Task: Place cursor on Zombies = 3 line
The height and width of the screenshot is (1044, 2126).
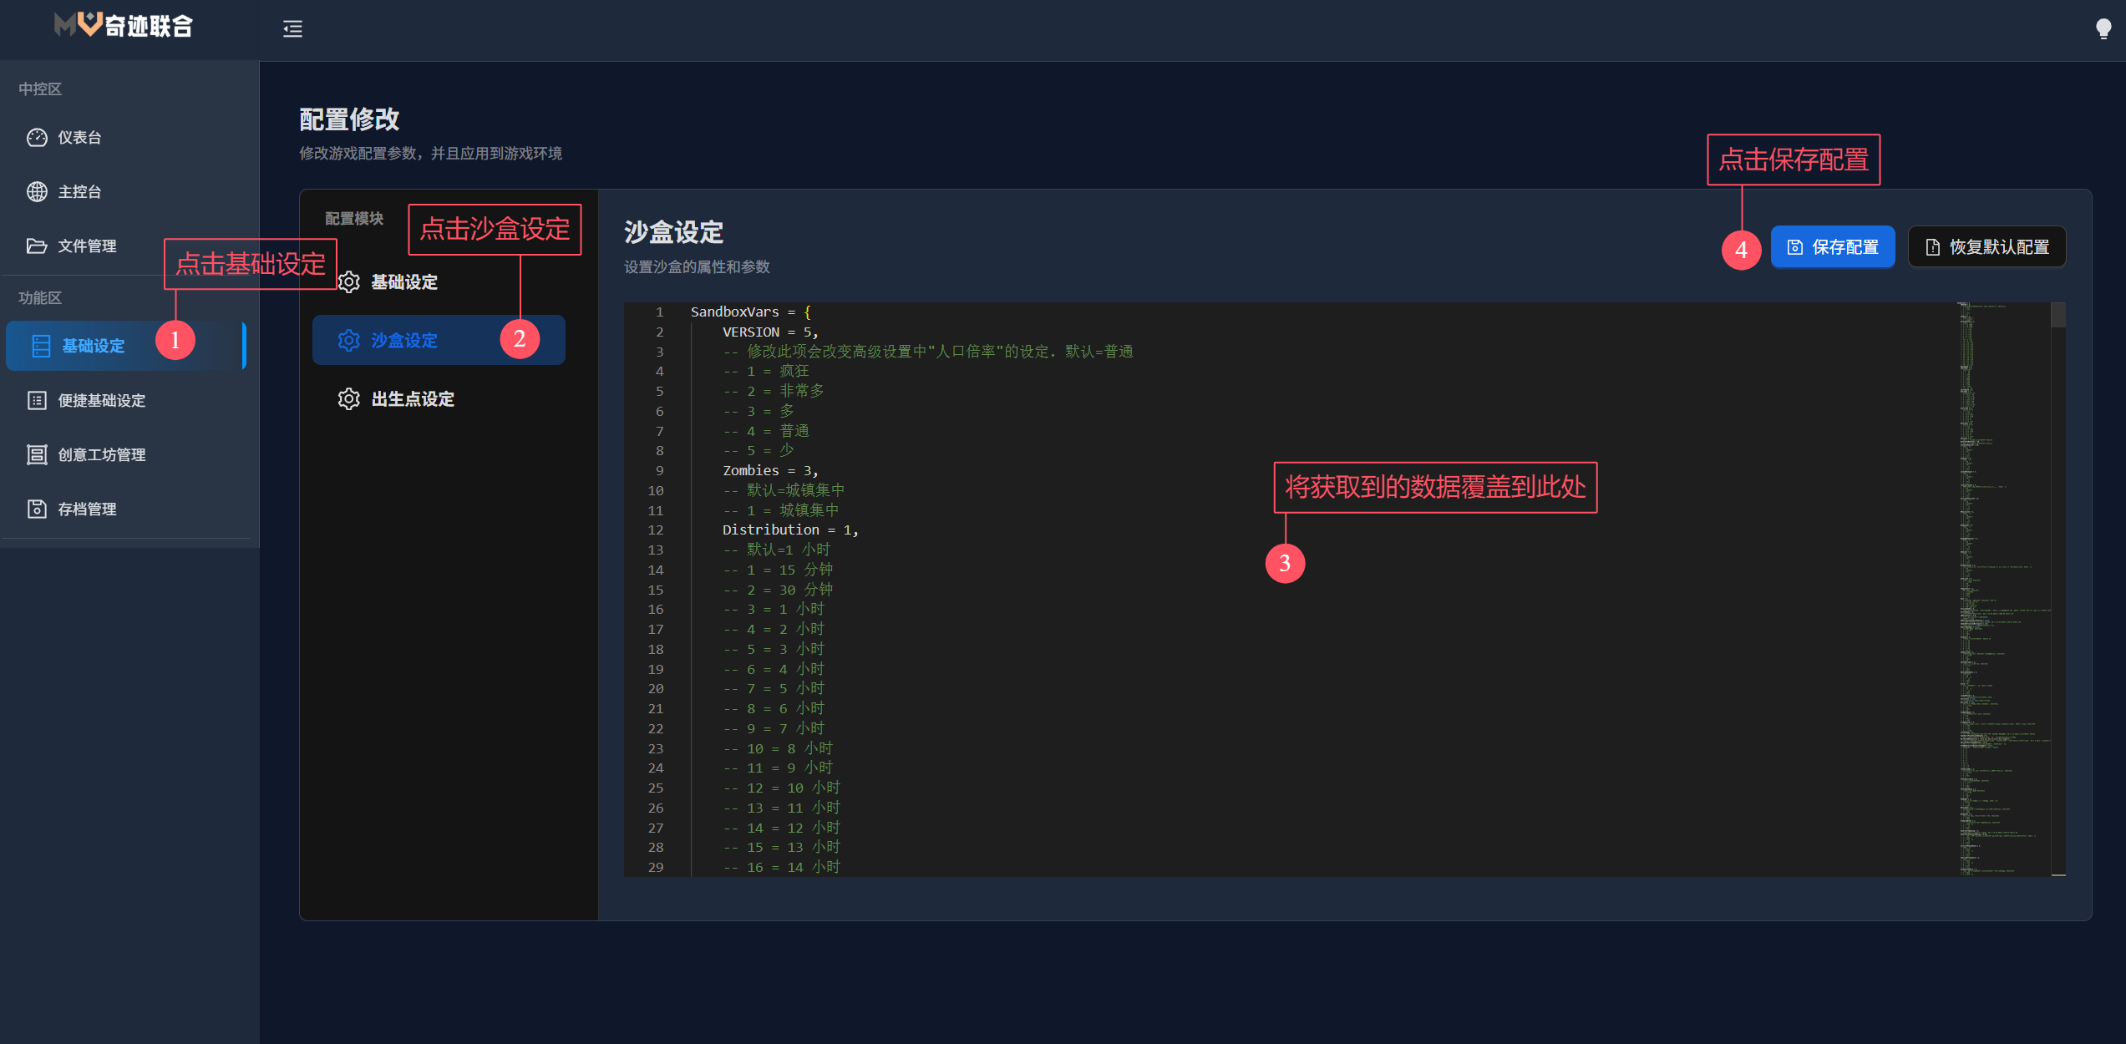Action: point(769,471)
